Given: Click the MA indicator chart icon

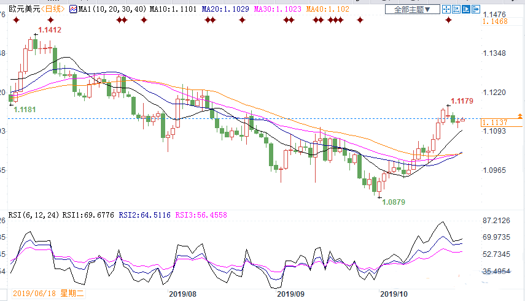Looking at the screenshot, I should [x=72, y=10].
